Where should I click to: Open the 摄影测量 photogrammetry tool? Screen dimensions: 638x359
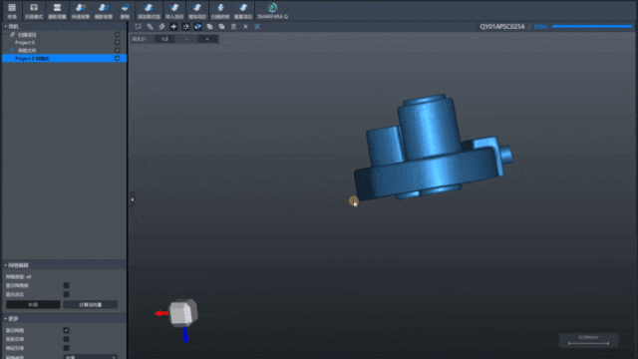57,11
